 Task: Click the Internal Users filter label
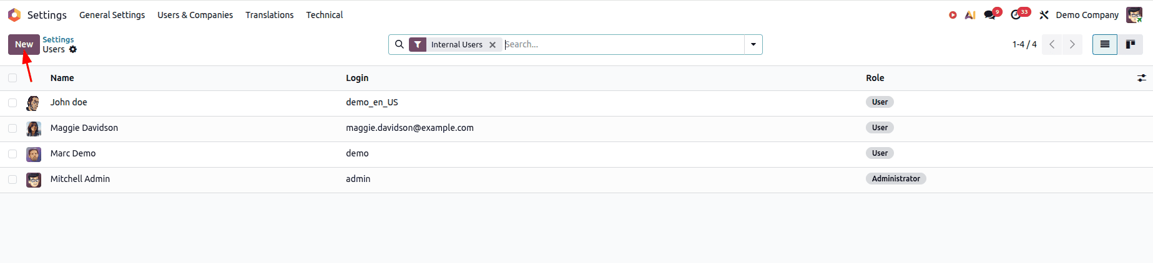[x=457, y=45]
